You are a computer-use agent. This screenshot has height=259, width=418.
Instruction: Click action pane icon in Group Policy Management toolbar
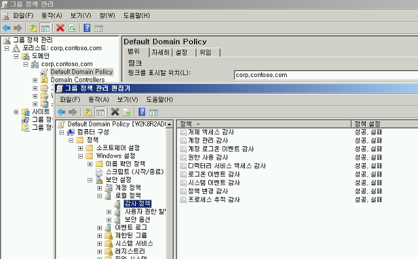tap(99, 28)
